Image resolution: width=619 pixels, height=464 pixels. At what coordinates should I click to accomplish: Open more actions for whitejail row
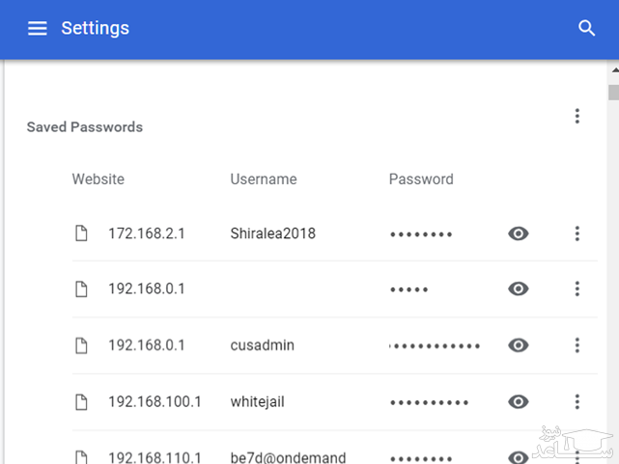pyautogui.click(x=577, y=402)
